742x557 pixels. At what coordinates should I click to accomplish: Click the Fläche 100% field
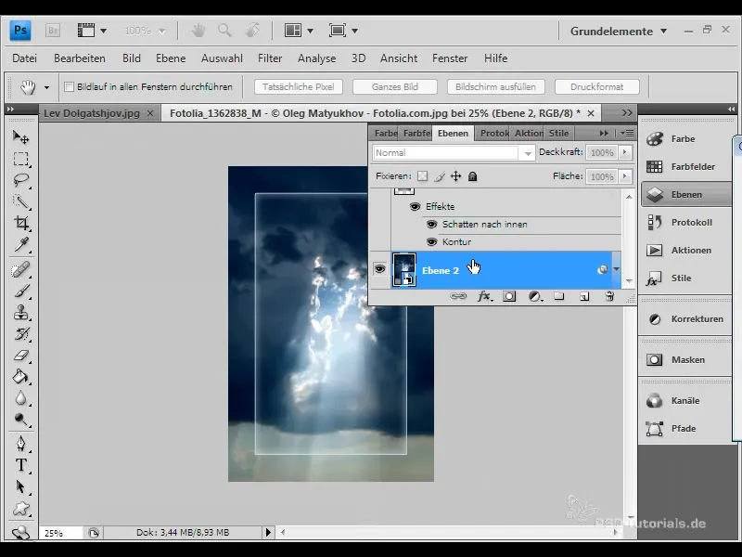coord(602,176)
